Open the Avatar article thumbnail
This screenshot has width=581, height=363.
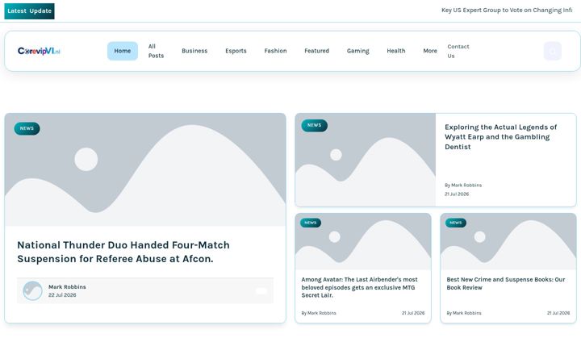[363, 241]
